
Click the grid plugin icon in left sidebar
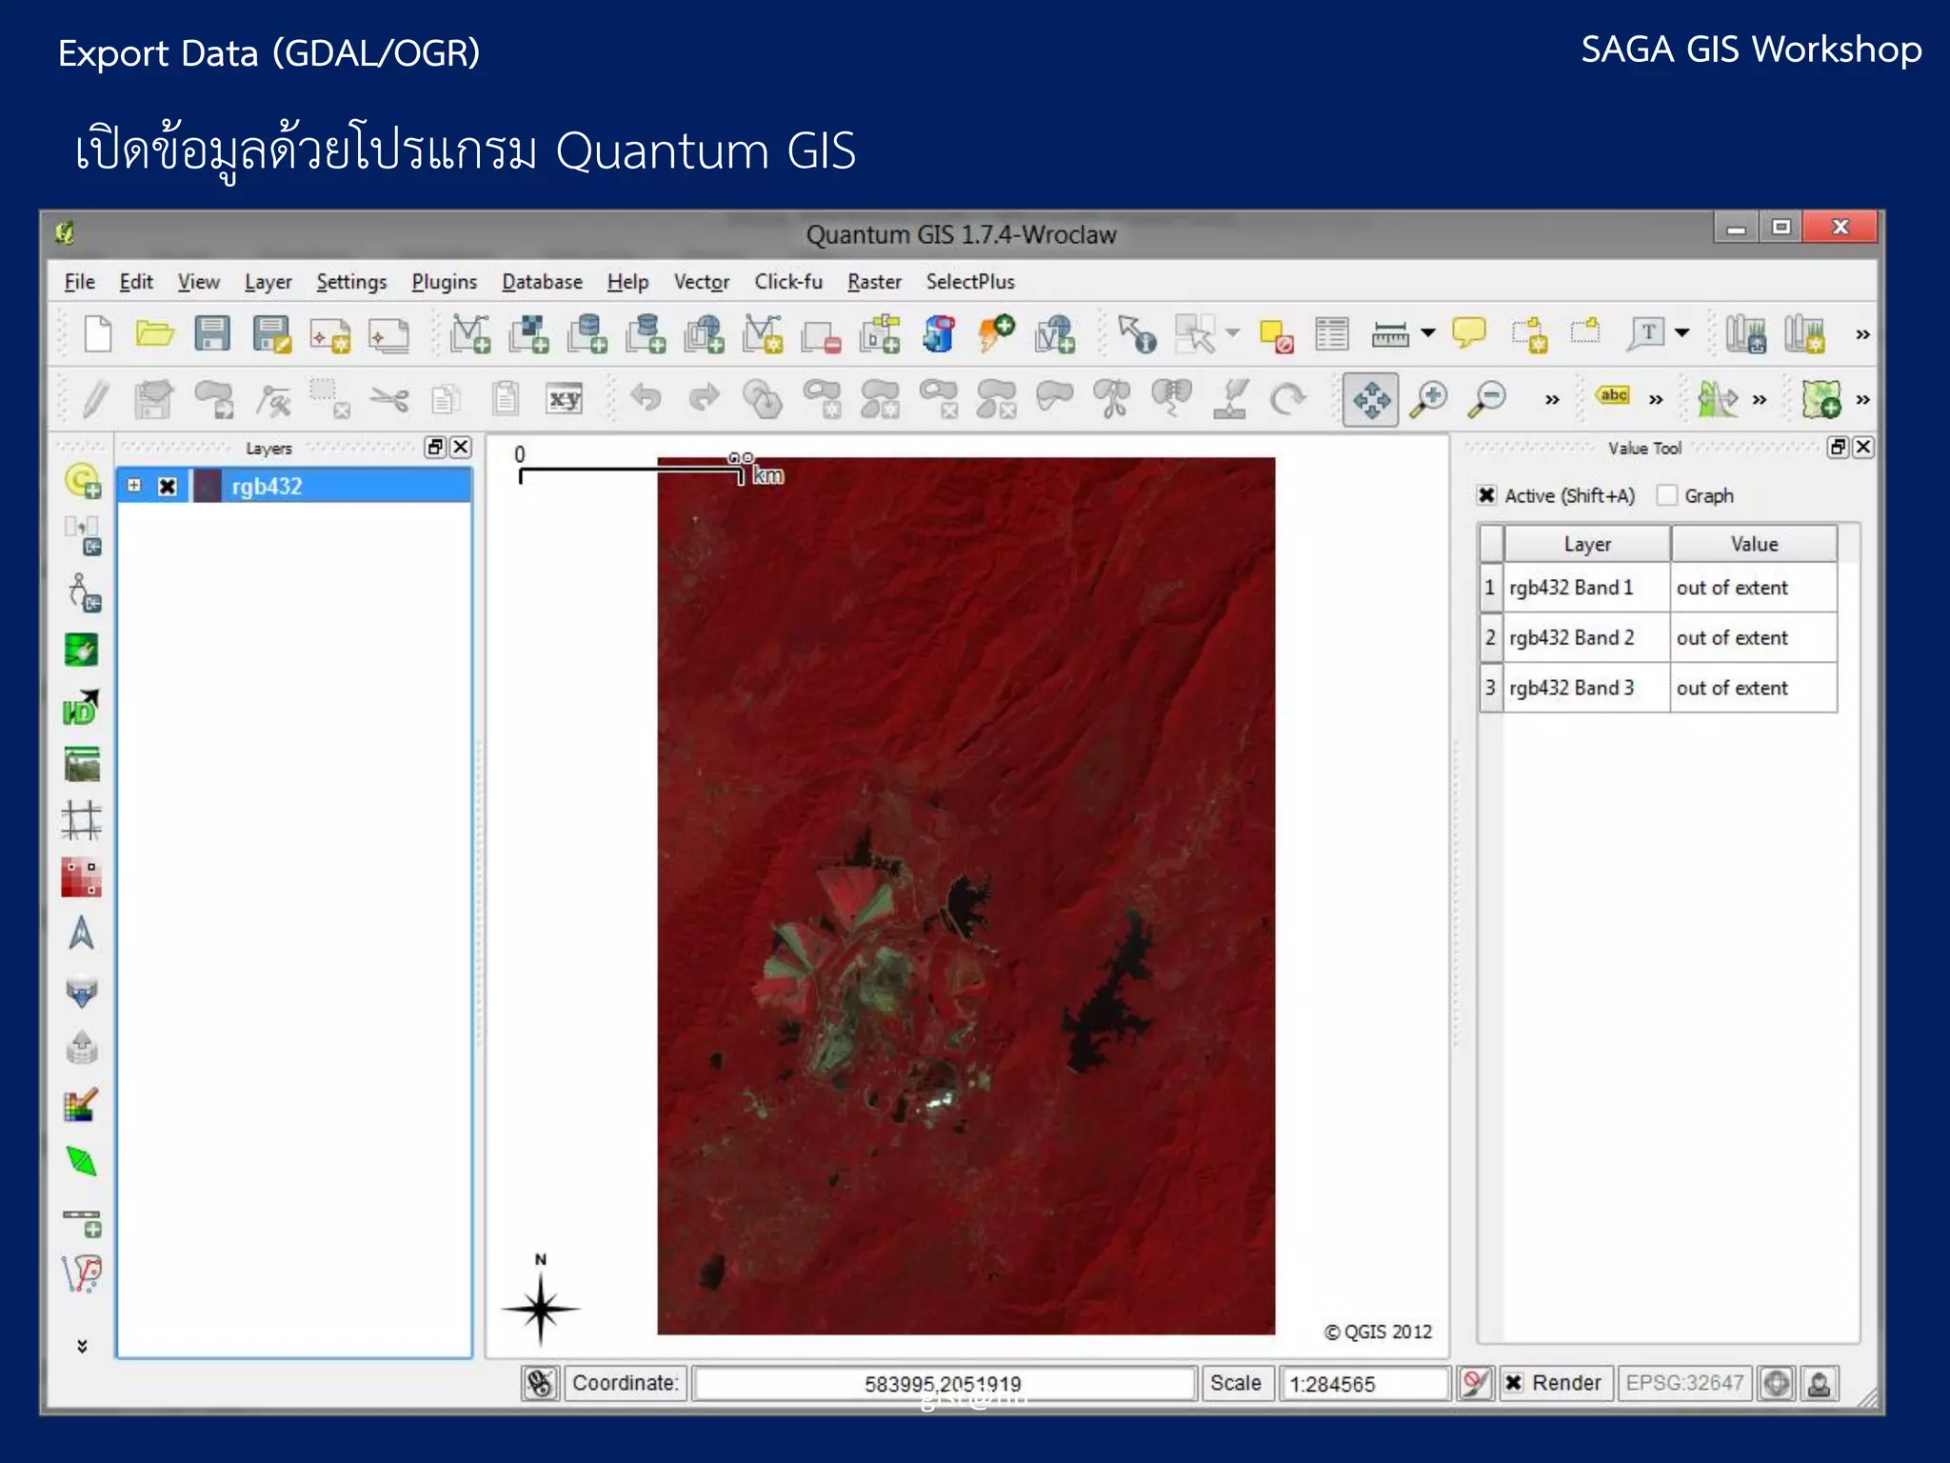pyautogui.click(x=82, y=820)
